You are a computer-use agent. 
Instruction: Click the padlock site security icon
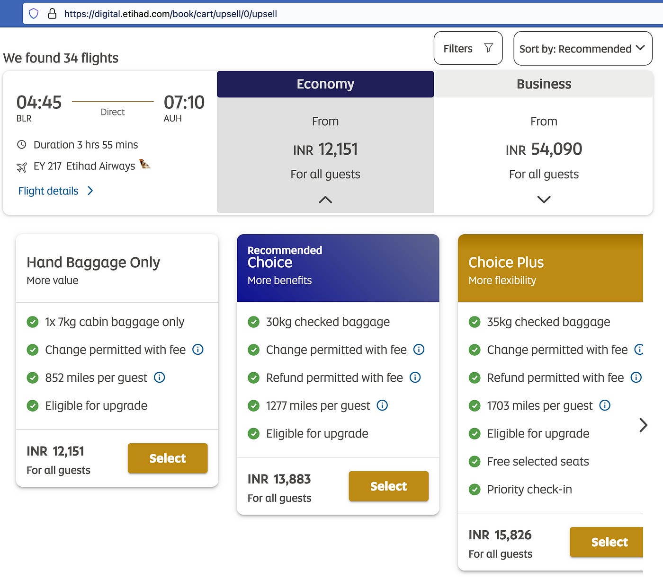coord(53,13)
